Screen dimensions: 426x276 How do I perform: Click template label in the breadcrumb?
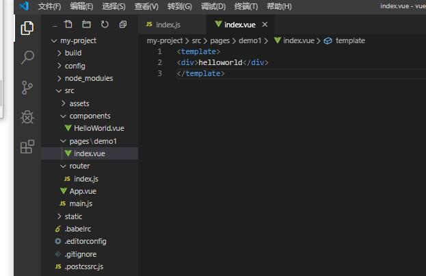tap(350, 41)
